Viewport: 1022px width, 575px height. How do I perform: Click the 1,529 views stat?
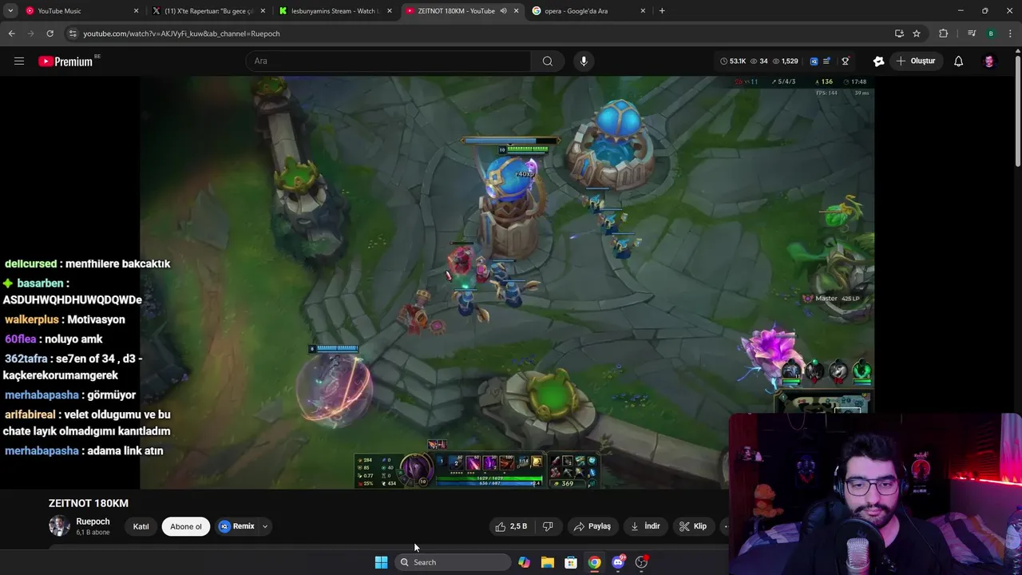786,61
